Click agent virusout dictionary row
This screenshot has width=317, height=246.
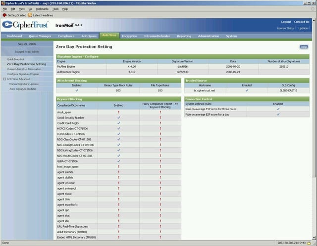point(118,183)
